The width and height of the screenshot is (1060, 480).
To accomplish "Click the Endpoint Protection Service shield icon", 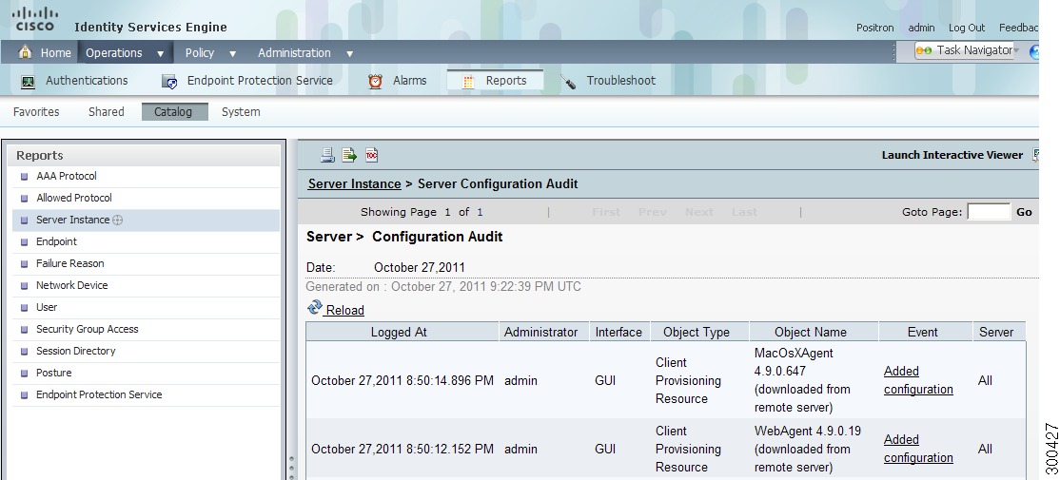I will point(169,82).
